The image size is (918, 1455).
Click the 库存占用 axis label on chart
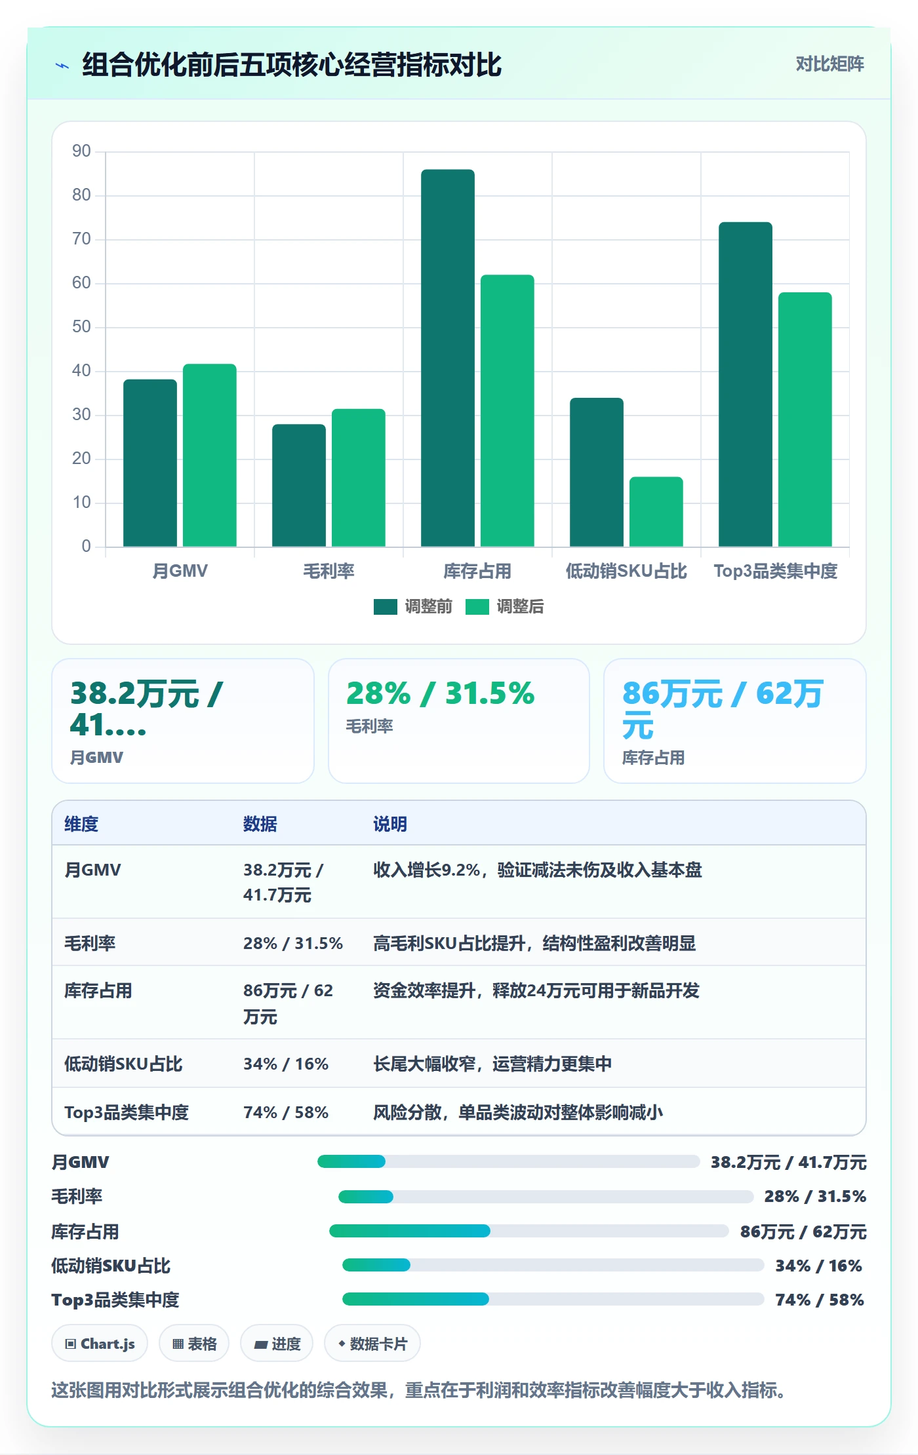[x=477, y=571]
